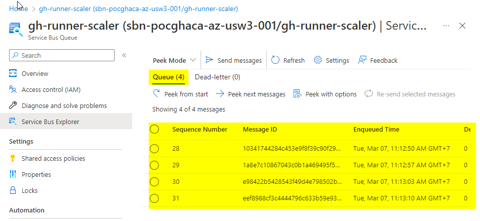This screenshot has height=221, width=480.
Task: Select the message with sequence number 31
Action: [155, 198]
